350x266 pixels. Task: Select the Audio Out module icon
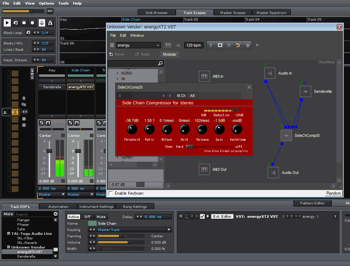pyautogui.click(x=273, y=173)
